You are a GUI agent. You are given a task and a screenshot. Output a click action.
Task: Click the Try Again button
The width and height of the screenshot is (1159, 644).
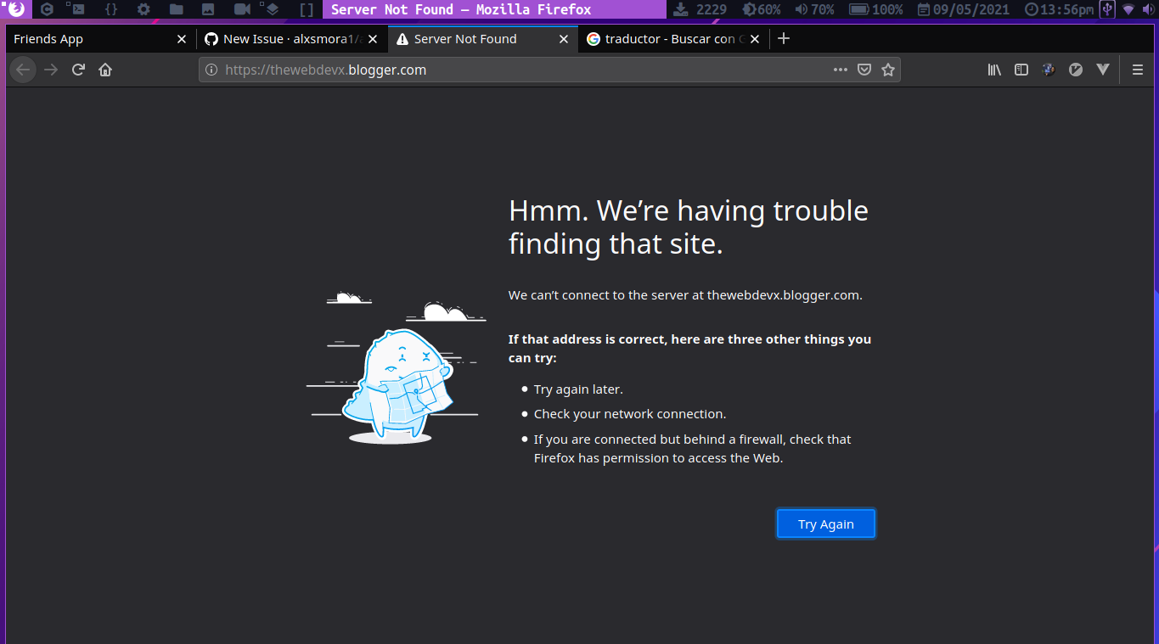coord(826,524)
